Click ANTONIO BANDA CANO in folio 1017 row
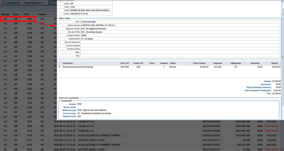Screen dimensions: 284x151 (91, 140)
